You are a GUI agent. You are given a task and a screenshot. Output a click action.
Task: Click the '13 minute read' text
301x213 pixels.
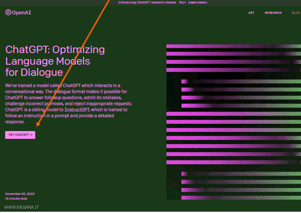pos(16,199)
